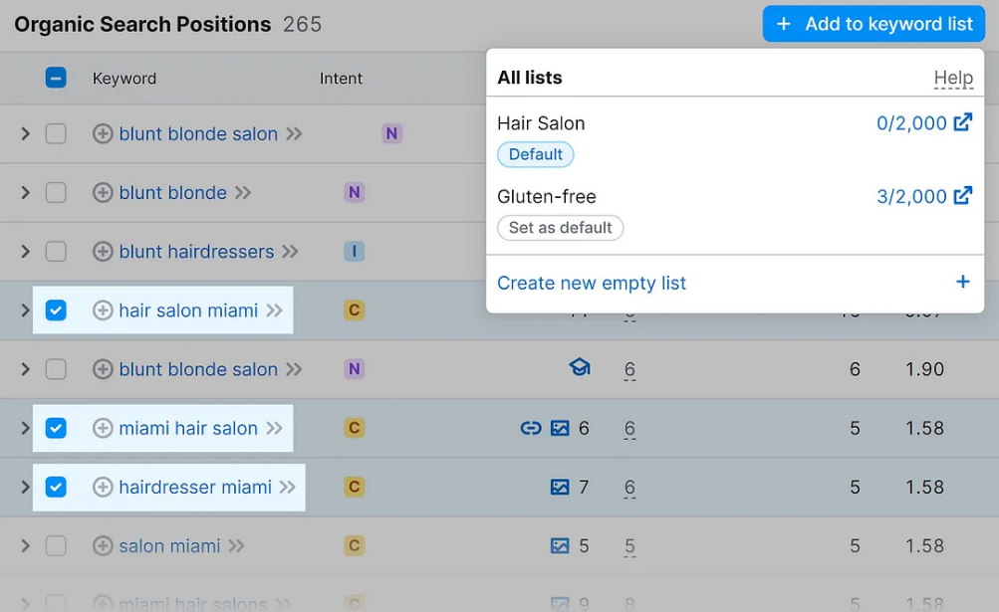Screen dimensions: 999x612
Task: Open the 3/2,000 count link for Gluten-free
Action: tap(911, 196)
